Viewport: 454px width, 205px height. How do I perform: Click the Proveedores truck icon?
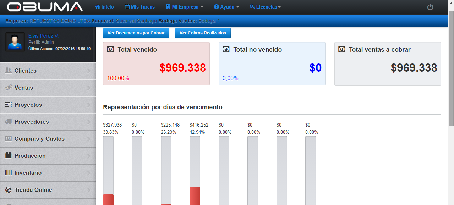click(x=9, y=122)
